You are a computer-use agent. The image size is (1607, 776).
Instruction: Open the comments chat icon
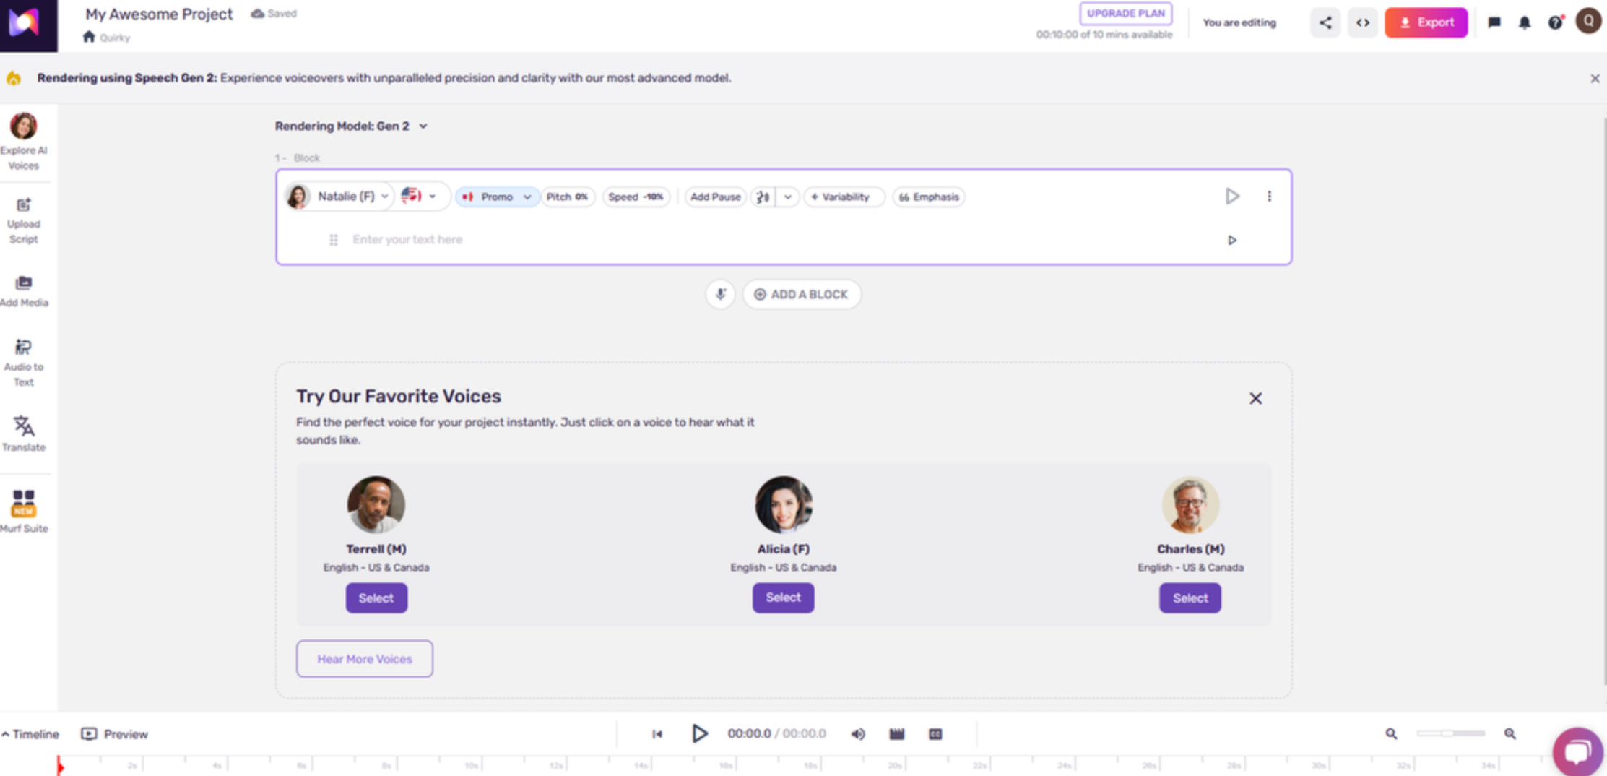point(1494,22)
